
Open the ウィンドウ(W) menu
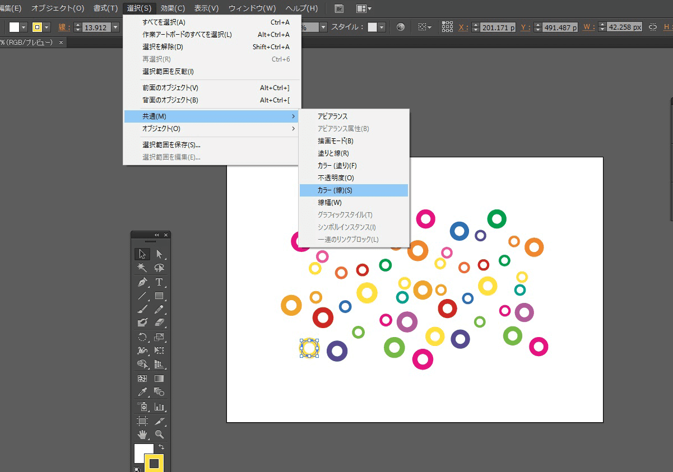(252, 8)
